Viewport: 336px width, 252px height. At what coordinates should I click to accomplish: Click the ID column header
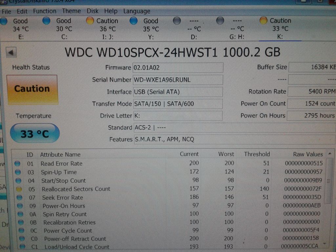point(30,155)
